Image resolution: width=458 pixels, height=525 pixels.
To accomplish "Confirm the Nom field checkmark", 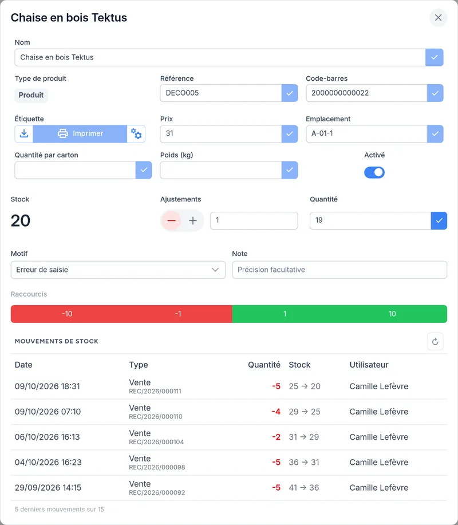I will point(434,57).
